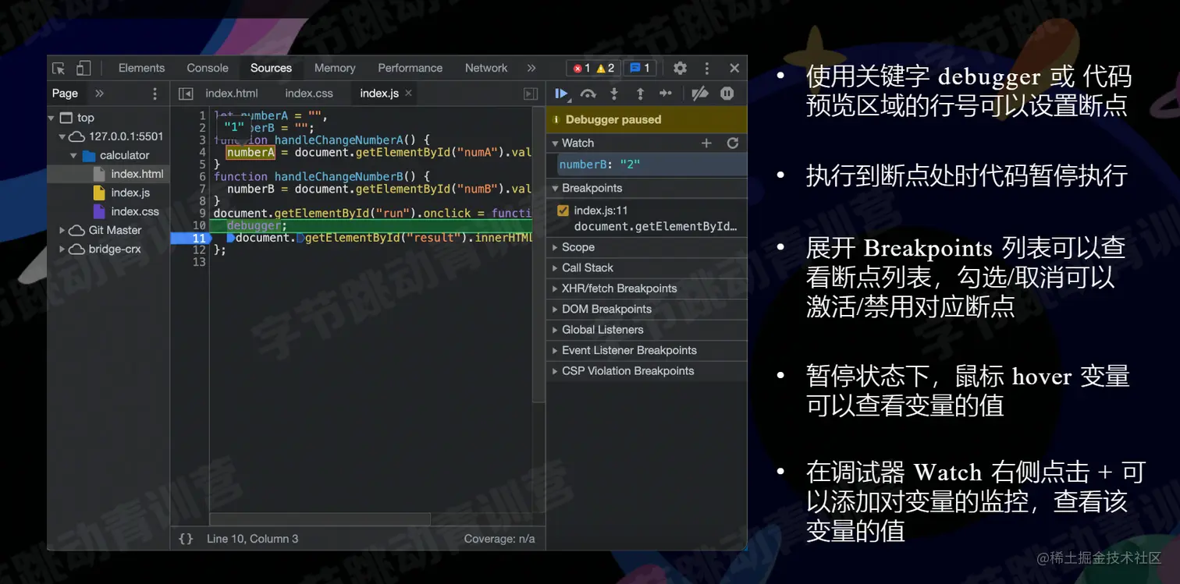Step into next function call
Viewport: 1180px width, 584px height.
(614, 94)
